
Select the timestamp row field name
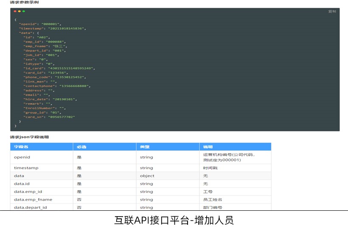(x=26, y=168)
